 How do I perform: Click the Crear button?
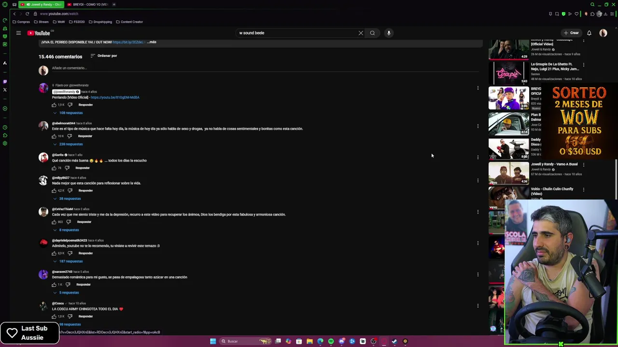(x=571, y=33)
